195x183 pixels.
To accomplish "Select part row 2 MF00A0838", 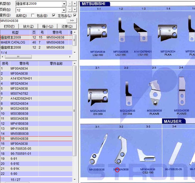I will 36,74.
